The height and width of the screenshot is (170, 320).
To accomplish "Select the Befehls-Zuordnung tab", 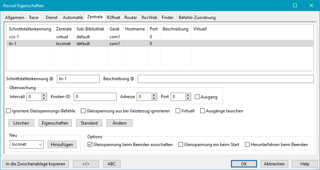I will 197,17.
